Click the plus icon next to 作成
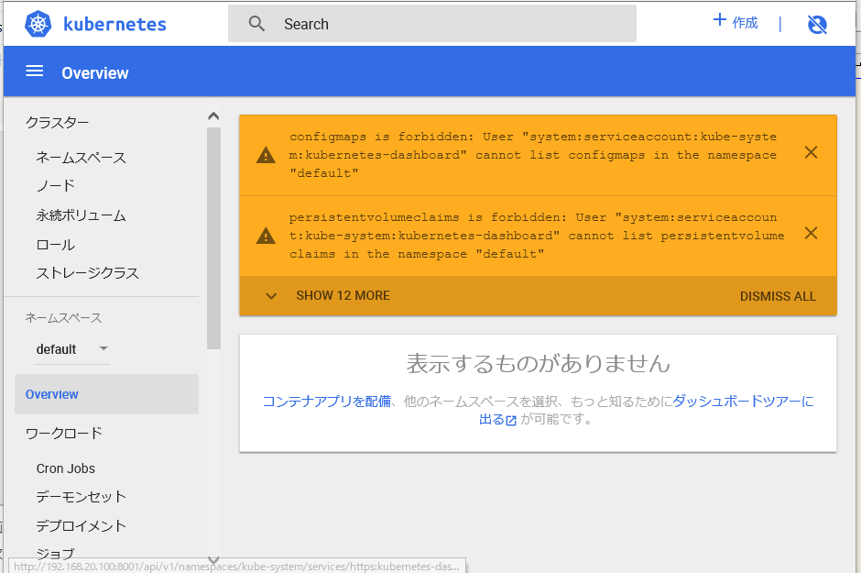 (719, 20)
